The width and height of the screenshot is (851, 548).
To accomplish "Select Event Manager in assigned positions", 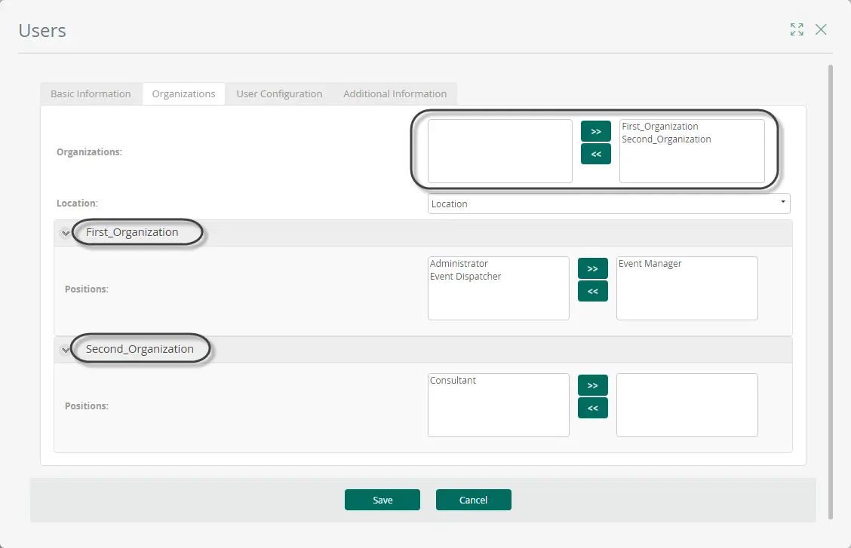I will tap(650, 263).
